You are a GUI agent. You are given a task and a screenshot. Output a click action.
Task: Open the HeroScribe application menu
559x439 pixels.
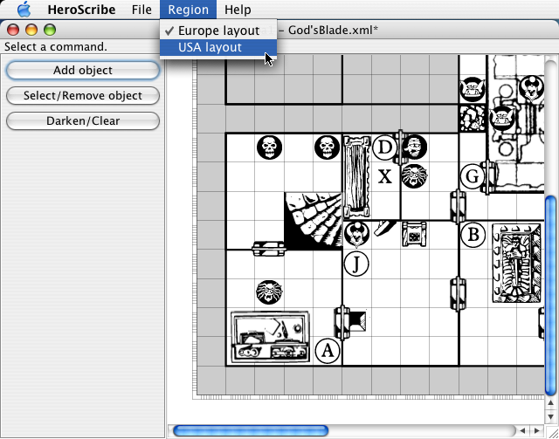(x=81, y=10)
